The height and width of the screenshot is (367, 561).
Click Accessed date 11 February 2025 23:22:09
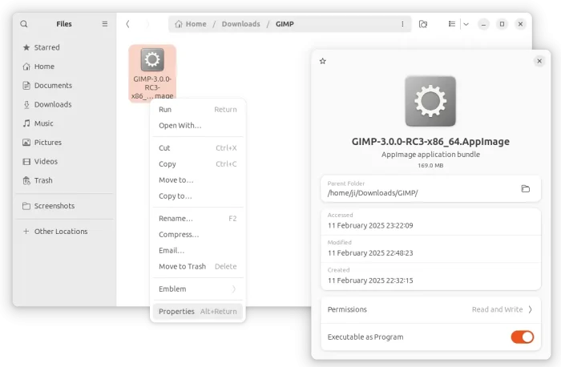[x=370, y=225]
